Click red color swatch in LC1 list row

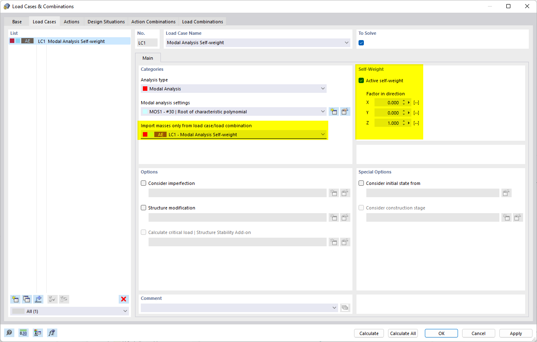(12, 41)
